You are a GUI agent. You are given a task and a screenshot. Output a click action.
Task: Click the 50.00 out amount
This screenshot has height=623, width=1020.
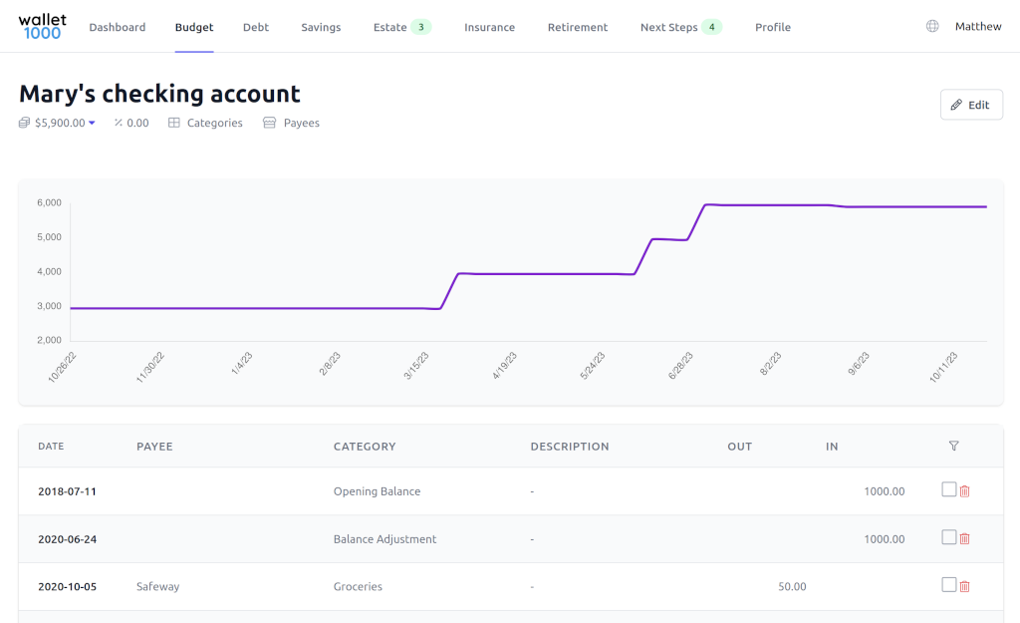(792, 586)
